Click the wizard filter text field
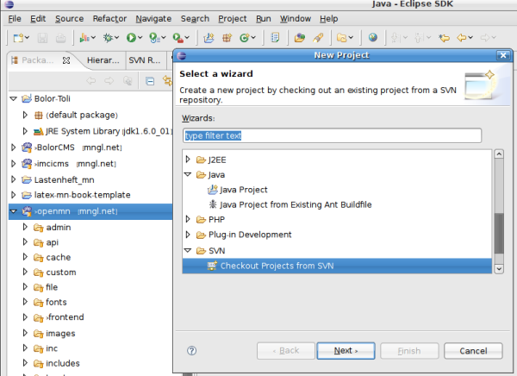The width and height of the screenshot is (517, 376). [332, 135]
